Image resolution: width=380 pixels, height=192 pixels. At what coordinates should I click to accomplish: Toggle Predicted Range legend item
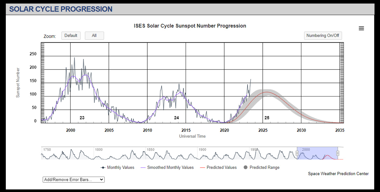tap(261, 167)
